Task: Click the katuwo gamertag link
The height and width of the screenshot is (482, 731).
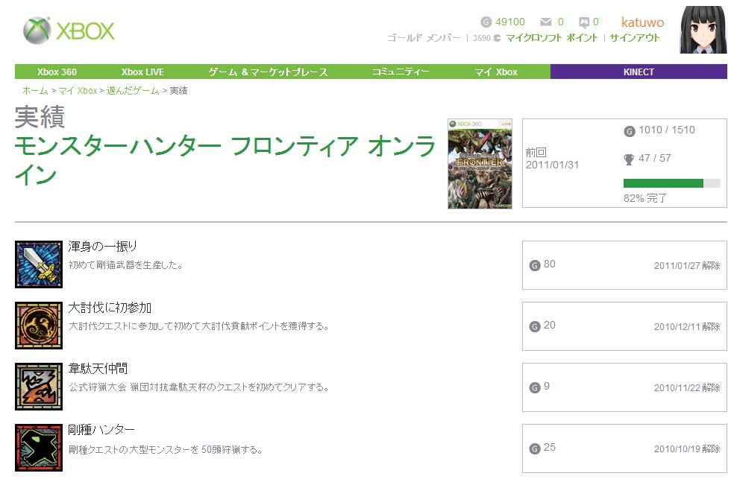Action: (642, 22)
